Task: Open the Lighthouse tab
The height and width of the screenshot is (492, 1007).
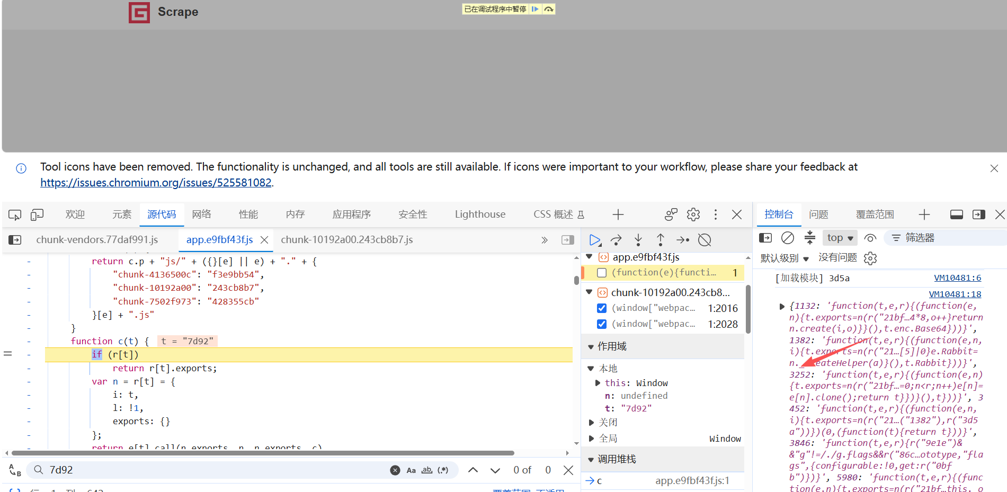Action: 480,214
